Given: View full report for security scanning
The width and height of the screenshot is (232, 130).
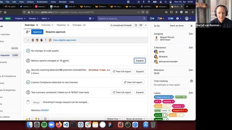Looking at the screenshot, I should tap(122, 71).
